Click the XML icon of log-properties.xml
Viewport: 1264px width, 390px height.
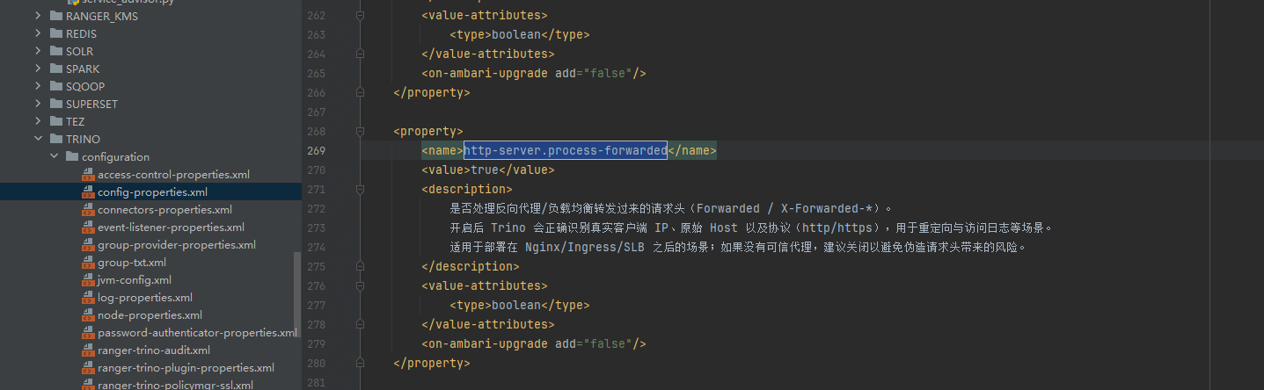pos(88,297)
